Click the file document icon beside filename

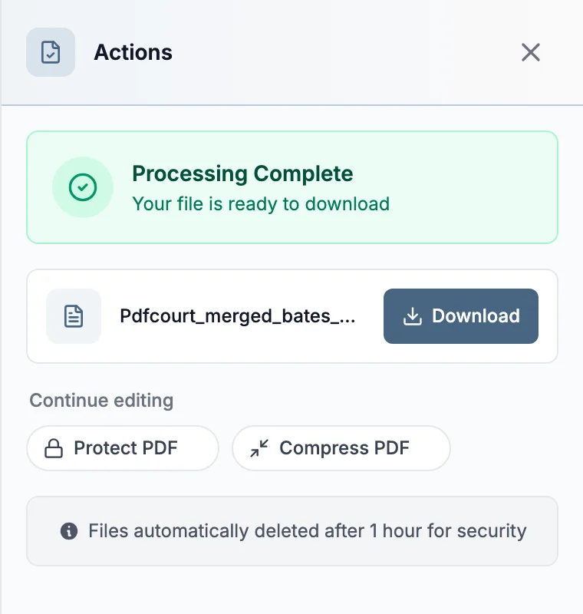click(74, 316)
